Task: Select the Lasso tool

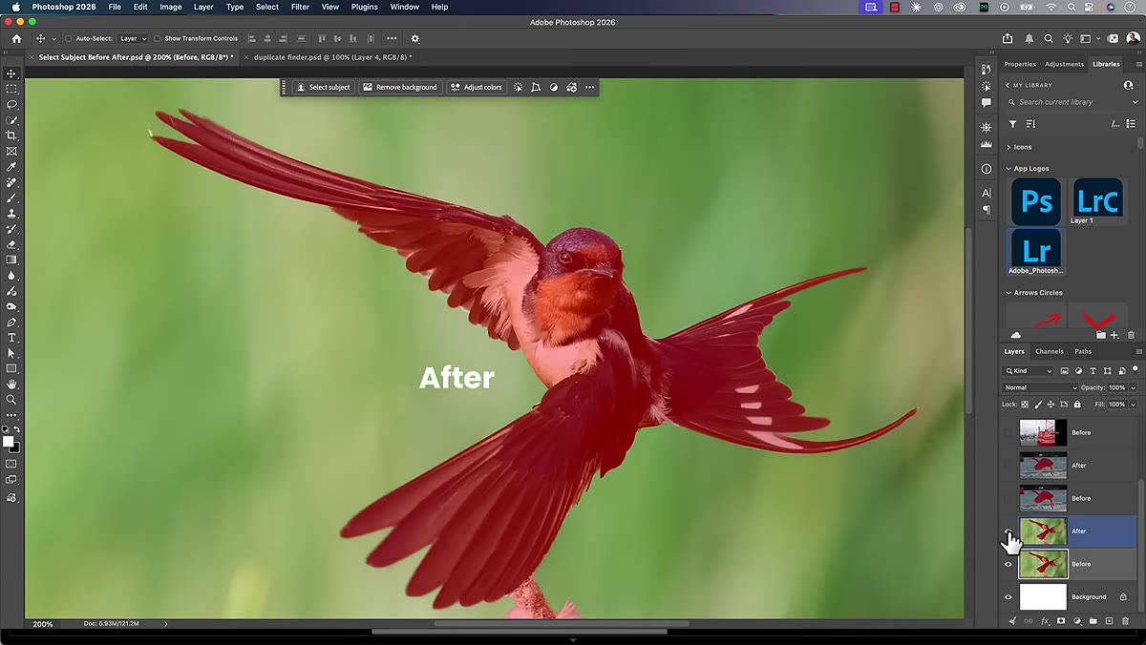Action: [11, 104]
